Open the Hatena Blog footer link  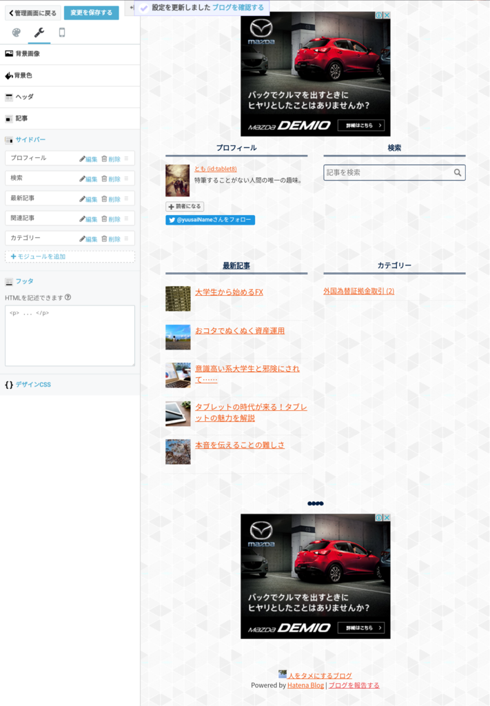[x=305, y=685]
